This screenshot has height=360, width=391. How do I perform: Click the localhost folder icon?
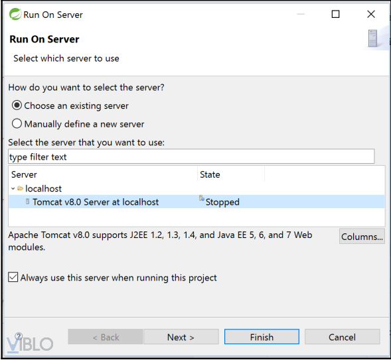21,188
